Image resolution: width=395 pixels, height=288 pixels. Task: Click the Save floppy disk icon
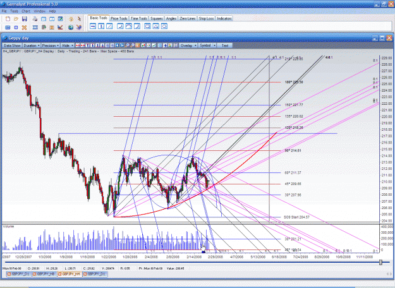click(x=25, y=18)
